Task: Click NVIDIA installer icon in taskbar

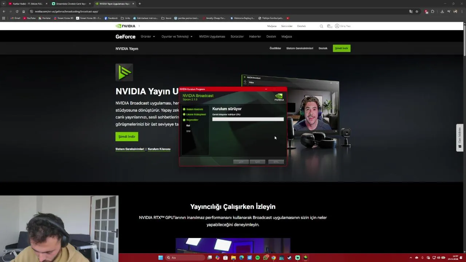Action: pyautogui.click(x=305, y=258)
